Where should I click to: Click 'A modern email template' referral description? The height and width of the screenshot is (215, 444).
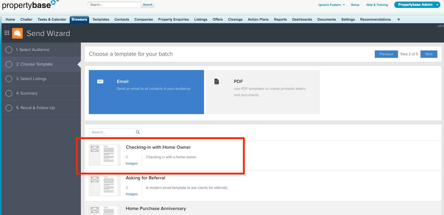[x=187, y=188]
